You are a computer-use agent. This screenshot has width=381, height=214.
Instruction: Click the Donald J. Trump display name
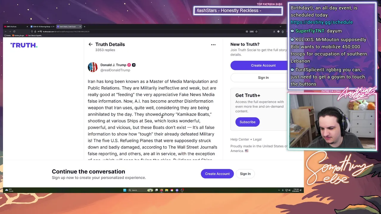[x=113, y=65]
